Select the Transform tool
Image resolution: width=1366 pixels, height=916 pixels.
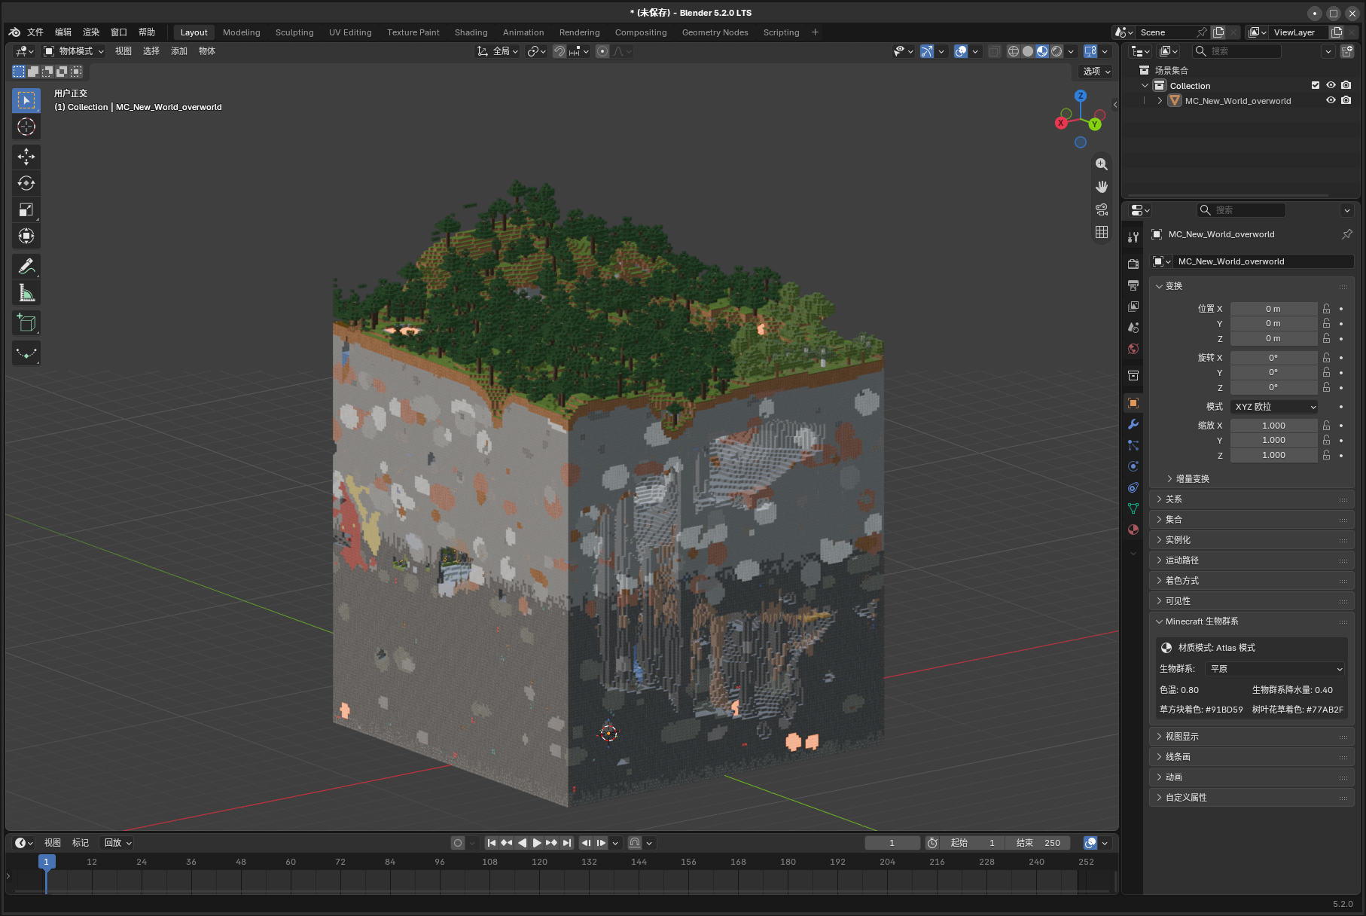(x=26, y=236)
